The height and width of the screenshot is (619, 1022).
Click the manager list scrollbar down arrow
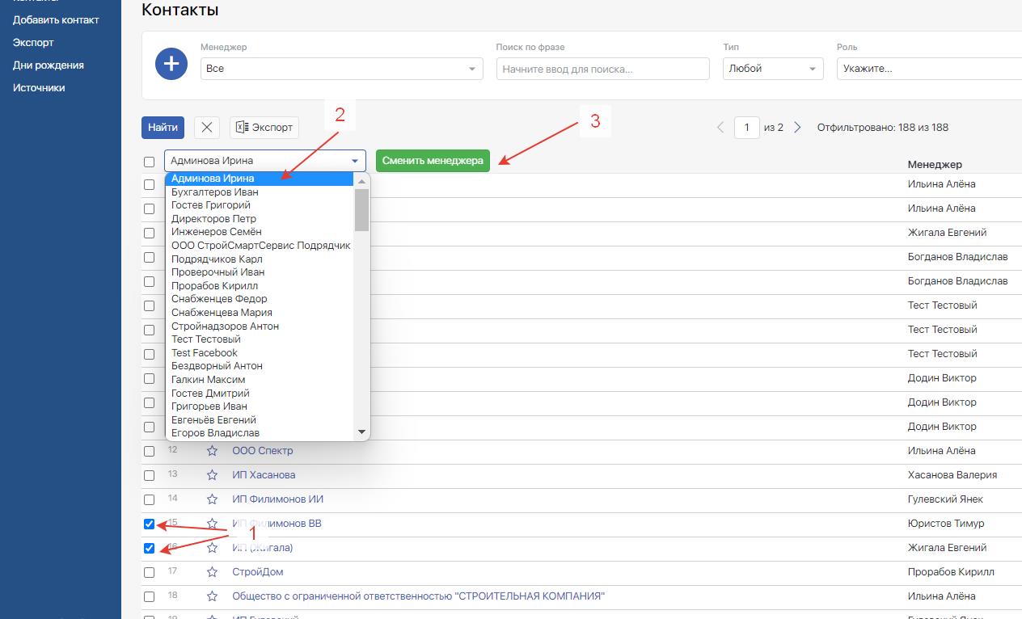362,433
